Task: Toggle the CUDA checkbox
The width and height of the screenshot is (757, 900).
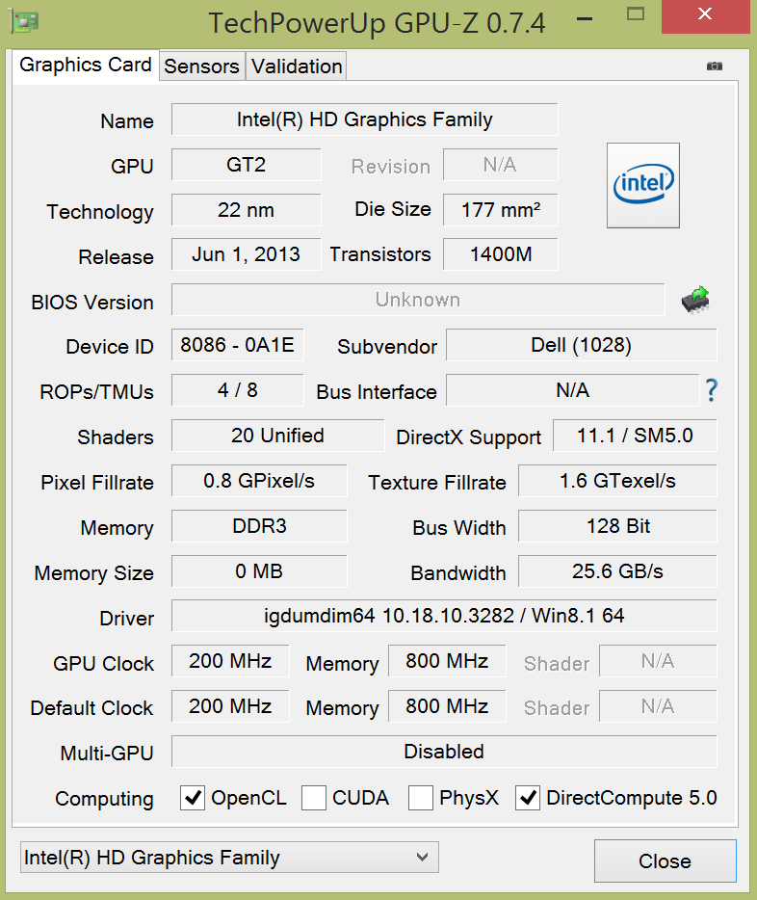Action: tap(314, 798)
